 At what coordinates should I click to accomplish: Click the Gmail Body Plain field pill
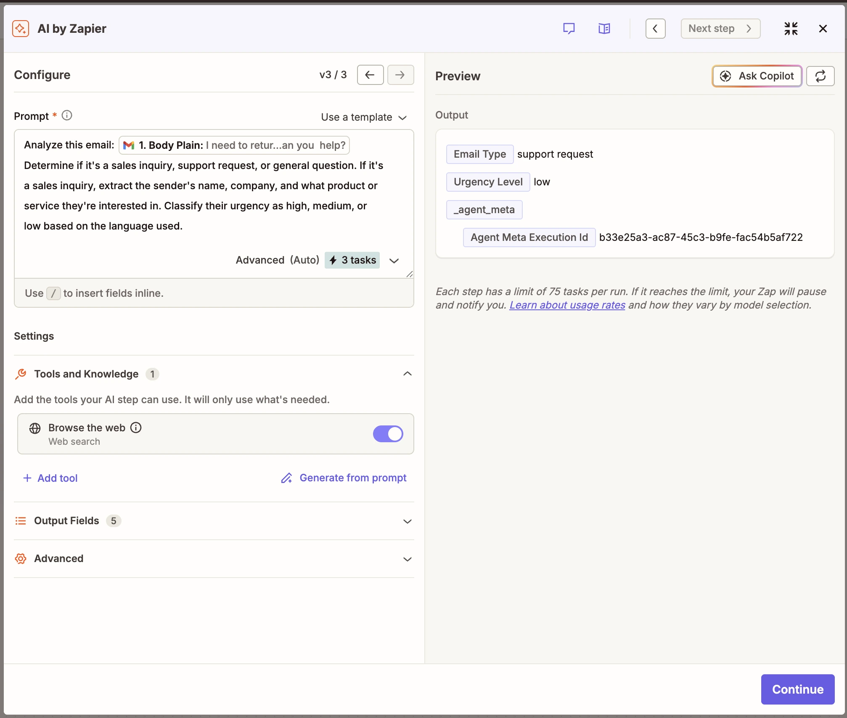click(x=234, y=145)
